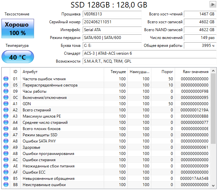The height and width of the screenshot is (190, 219).
Task: Click the Техсостояние label
Action: pos(17,14)
